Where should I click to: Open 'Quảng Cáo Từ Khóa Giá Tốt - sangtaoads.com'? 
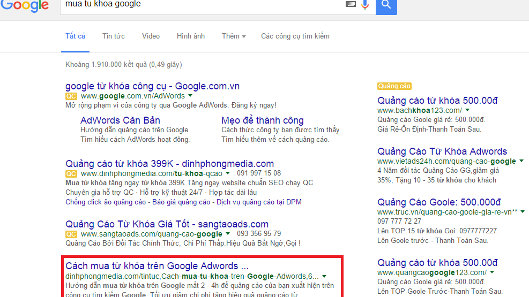click(167, 224)
